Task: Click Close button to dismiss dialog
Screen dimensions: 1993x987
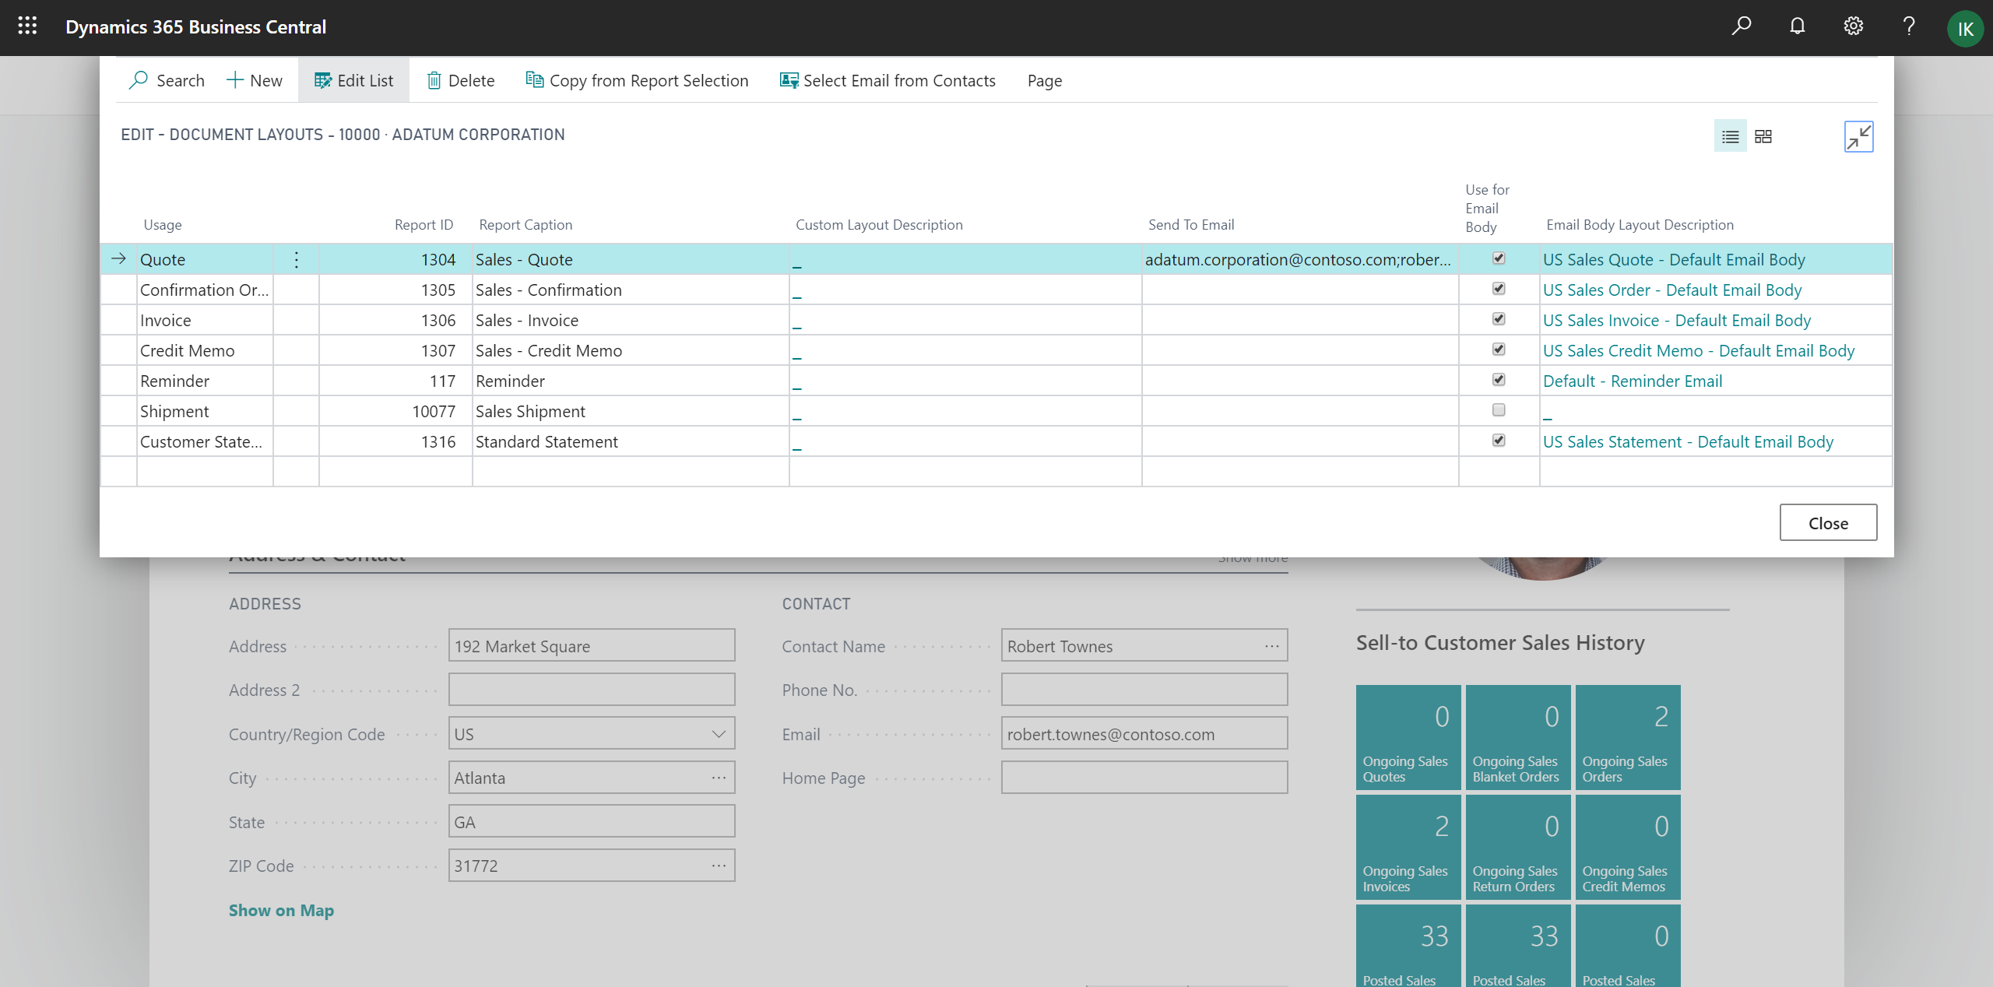Action: [x=1828, y=522]
